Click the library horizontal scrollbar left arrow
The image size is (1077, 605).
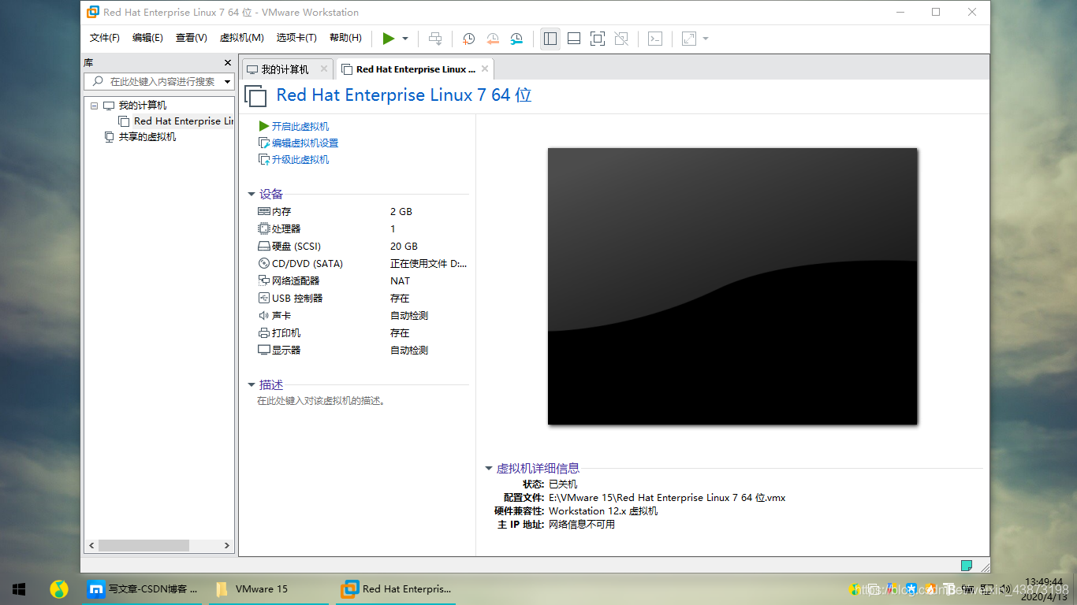pyautogui.click(x=91, y=545)
